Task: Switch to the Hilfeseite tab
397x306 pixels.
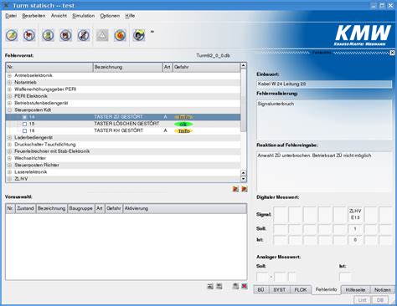Action: point(355,290)
